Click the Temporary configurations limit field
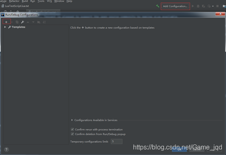This screenshot has height=155, width=226. pyautogui.click(x=116, y=142)
